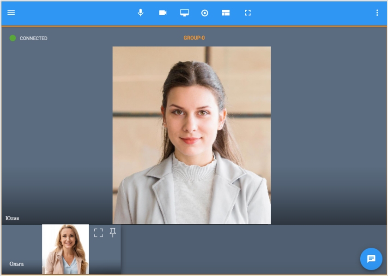Click the green connection status indicator
This screenshot has width=388, height=276.
click(x=12, y=38)
